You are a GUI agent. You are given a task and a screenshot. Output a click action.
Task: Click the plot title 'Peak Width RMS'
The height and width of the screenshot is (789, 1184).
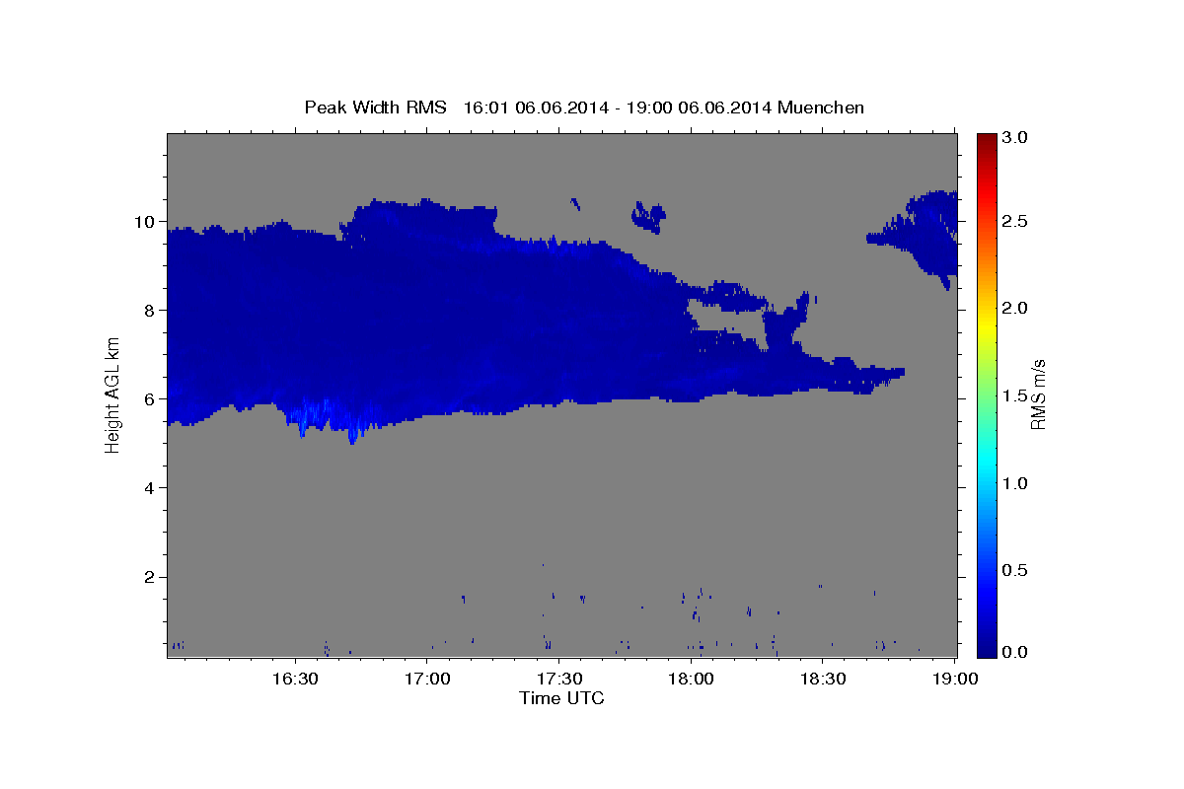pyautogui.click(x=375, y=108)
